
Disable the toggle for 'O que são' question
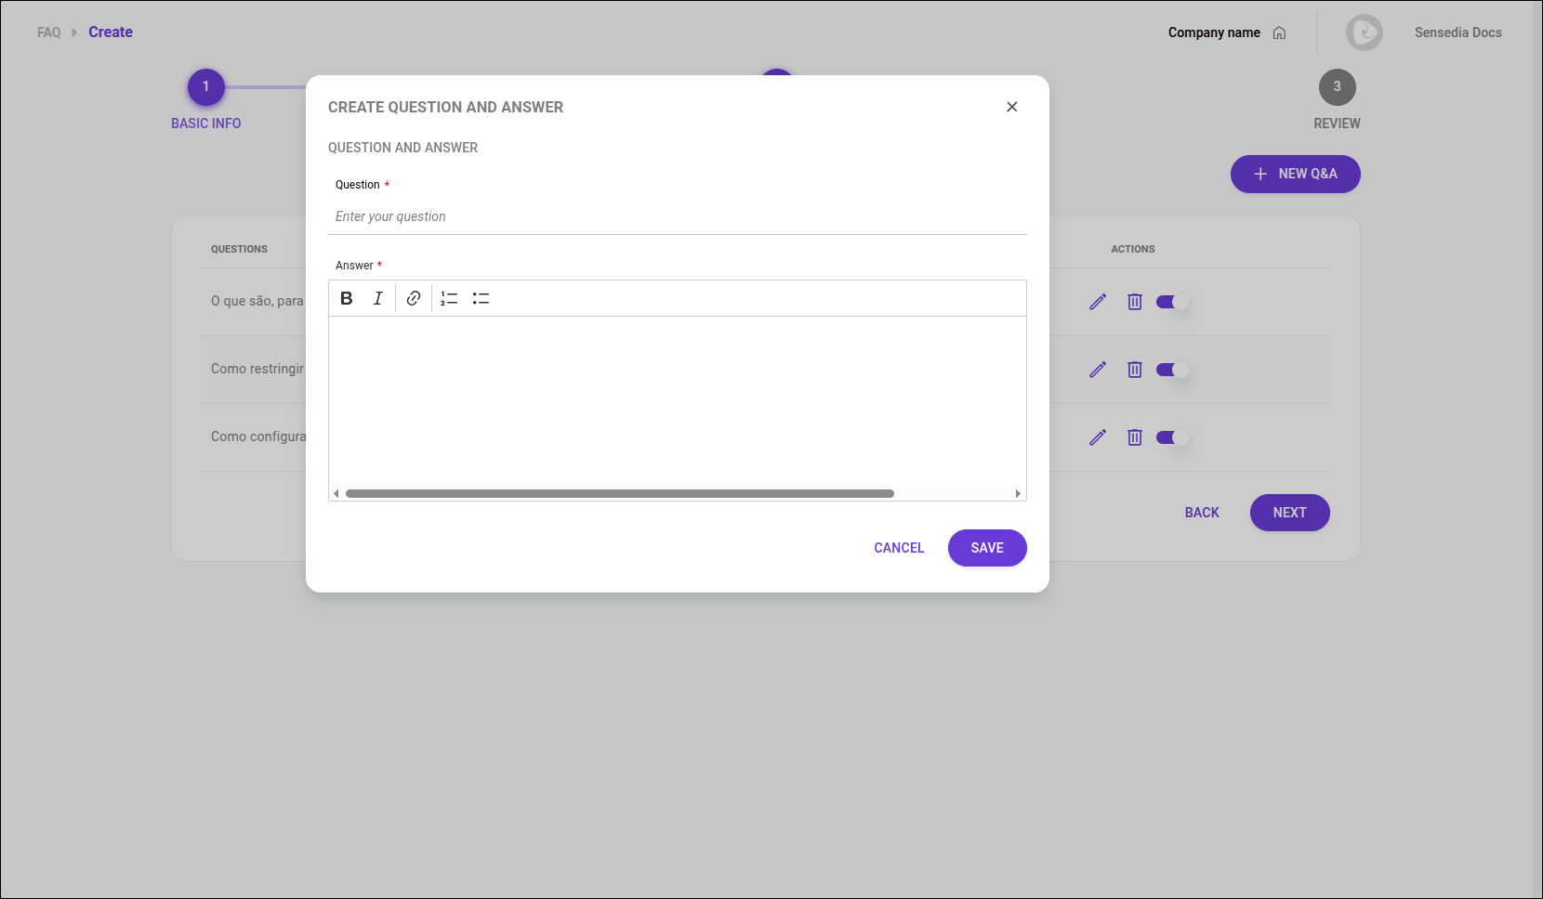point(1173,302)
